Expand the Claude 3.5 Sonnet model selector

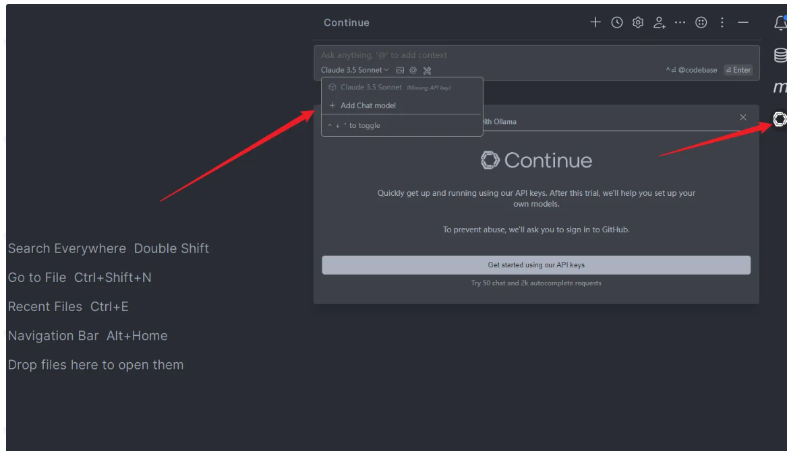pyautogui.click(x=355, y=70)
